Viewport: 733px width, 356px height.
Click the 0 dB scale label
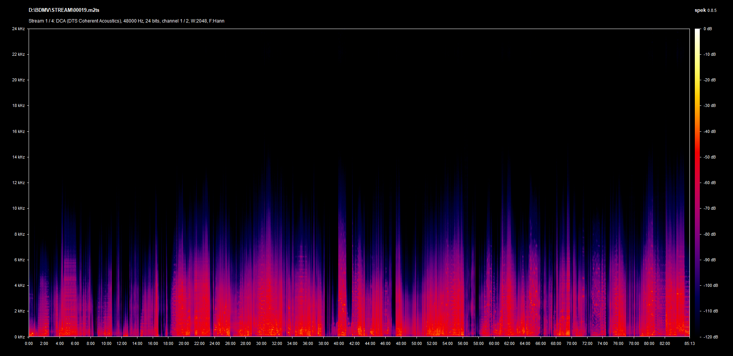[707, 29]
